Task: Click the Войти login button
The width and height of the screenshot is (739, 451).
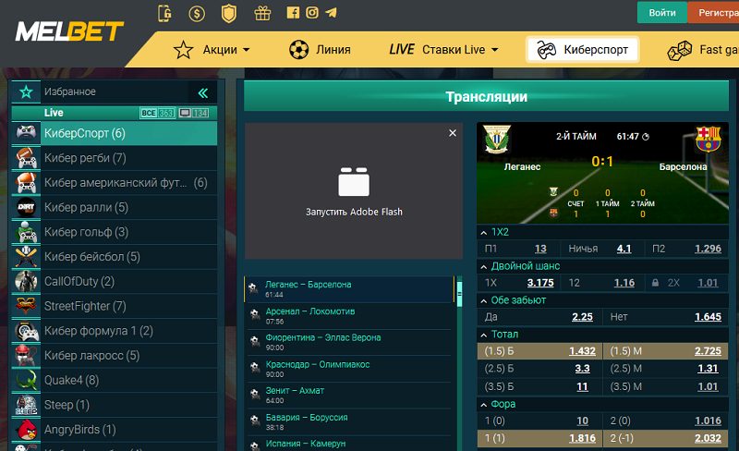Action: pyautogui.click(x=661, y=13)
